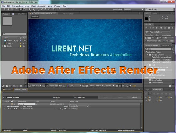Select the Brush tool
This screenshot has height=133, width=176.
tap(42, 9)
